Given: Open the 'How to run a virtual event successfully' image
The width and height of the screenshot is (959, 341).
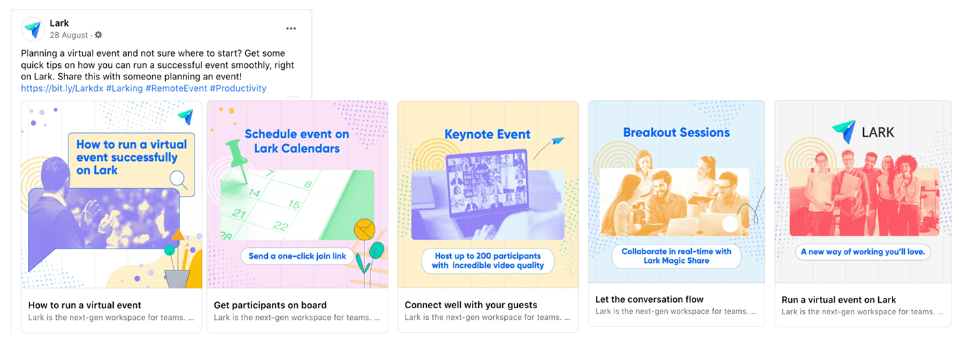Looking at the screenshot, I should coord(112,194).
